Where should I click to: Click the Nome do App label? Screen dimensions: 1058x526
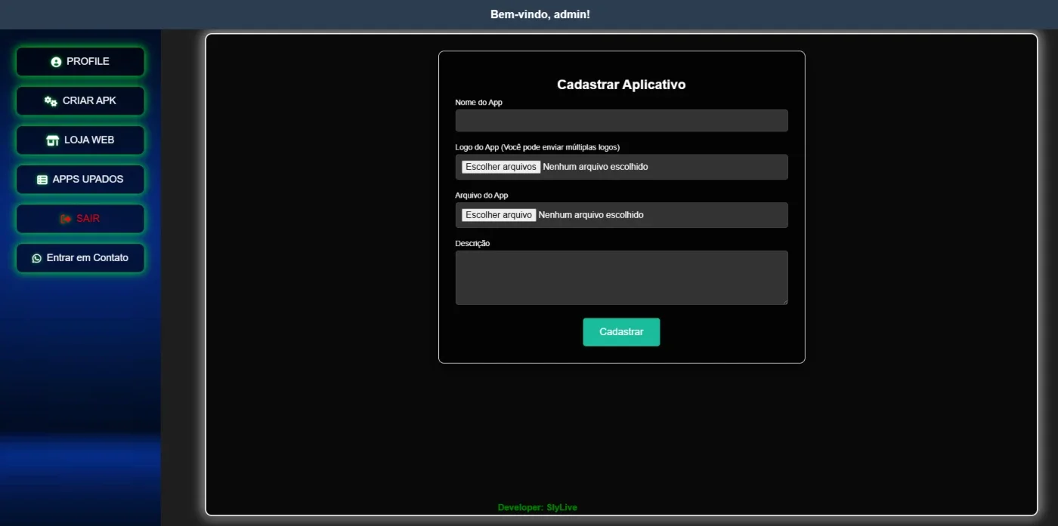coord(478,103)
